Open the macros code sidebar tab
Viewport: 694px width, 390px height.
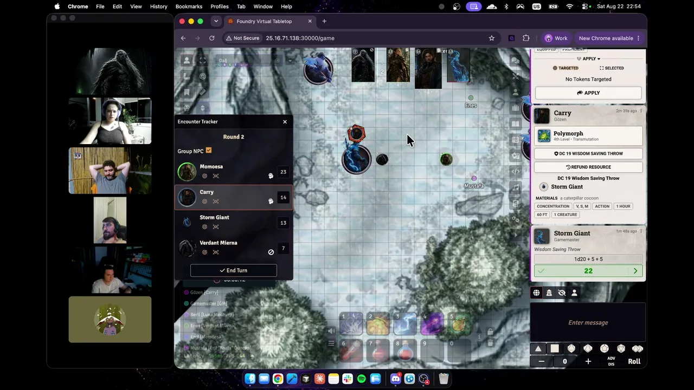pyautogui.click(x=516, y=171)
